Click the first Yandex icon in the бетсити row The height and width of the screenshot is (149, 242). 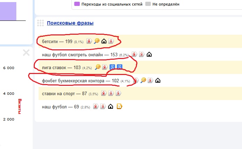89,41
